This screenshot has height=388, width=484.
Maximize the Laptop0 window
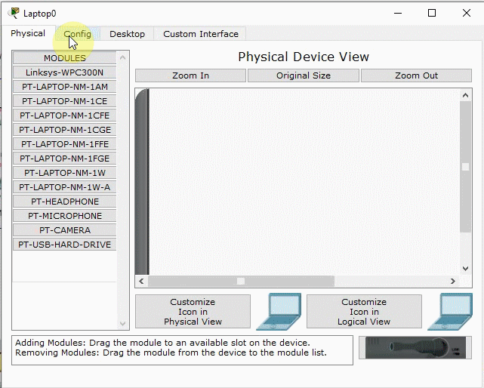tap(432, 13)
